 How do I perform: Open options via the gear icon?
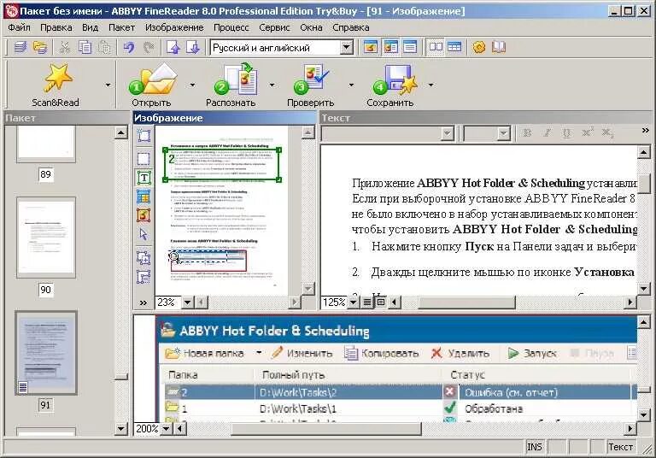click(x=479, y=47)
